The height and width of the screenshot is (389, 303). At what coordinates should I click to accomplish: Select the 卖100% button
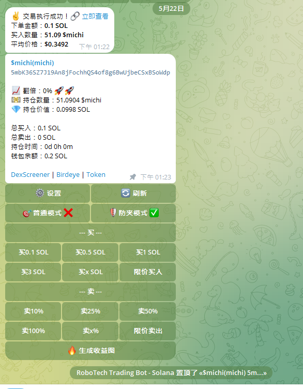coord(33,331)
